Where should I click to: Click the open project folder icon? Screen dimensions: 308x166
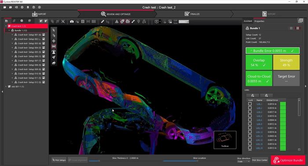coord(5,7)
